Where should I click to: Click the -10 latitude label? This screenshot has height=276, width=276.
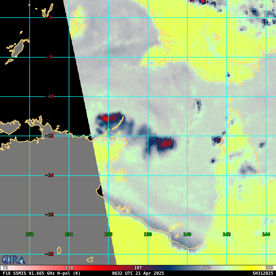coord(50,96)
